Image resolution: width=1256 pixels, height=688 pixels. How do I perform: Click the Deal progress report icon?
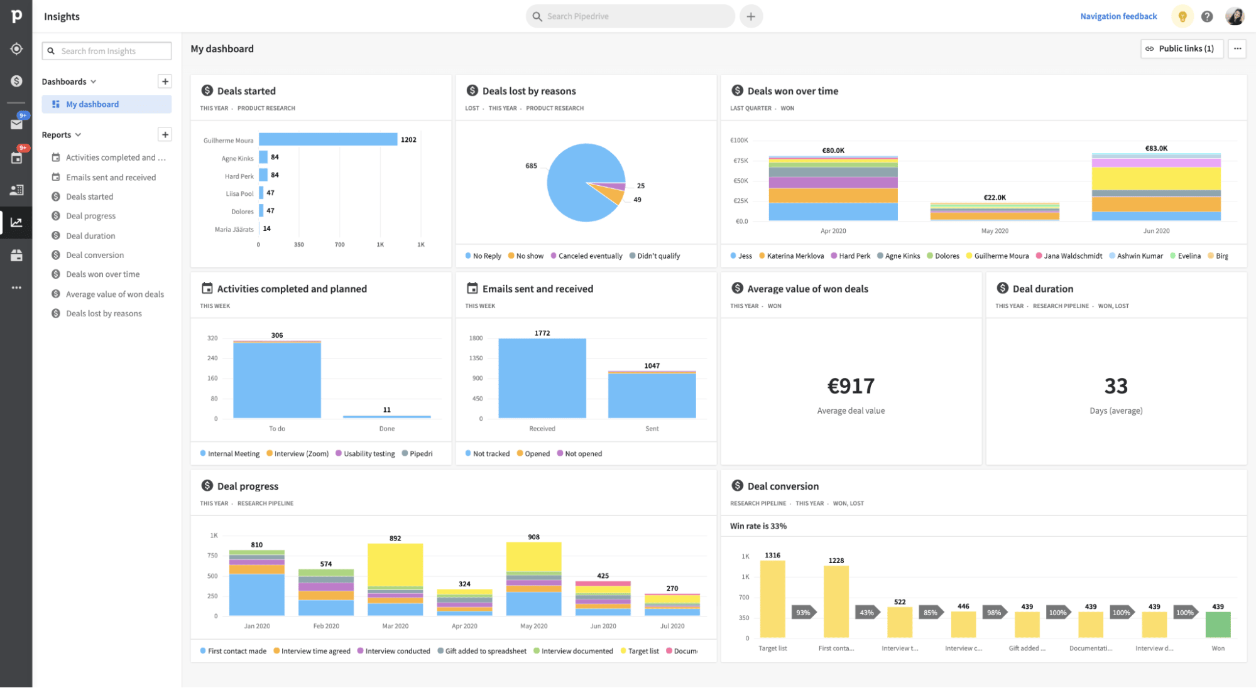click(x=56, y=215)
